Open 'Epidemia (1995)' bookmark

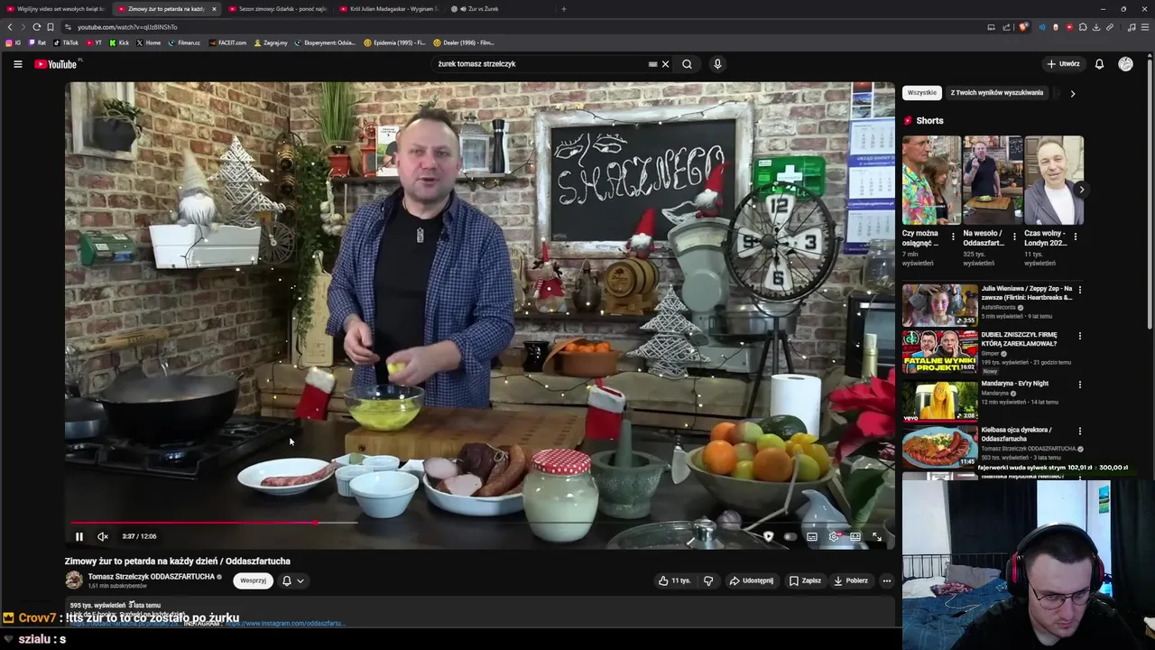pos(394,42)
